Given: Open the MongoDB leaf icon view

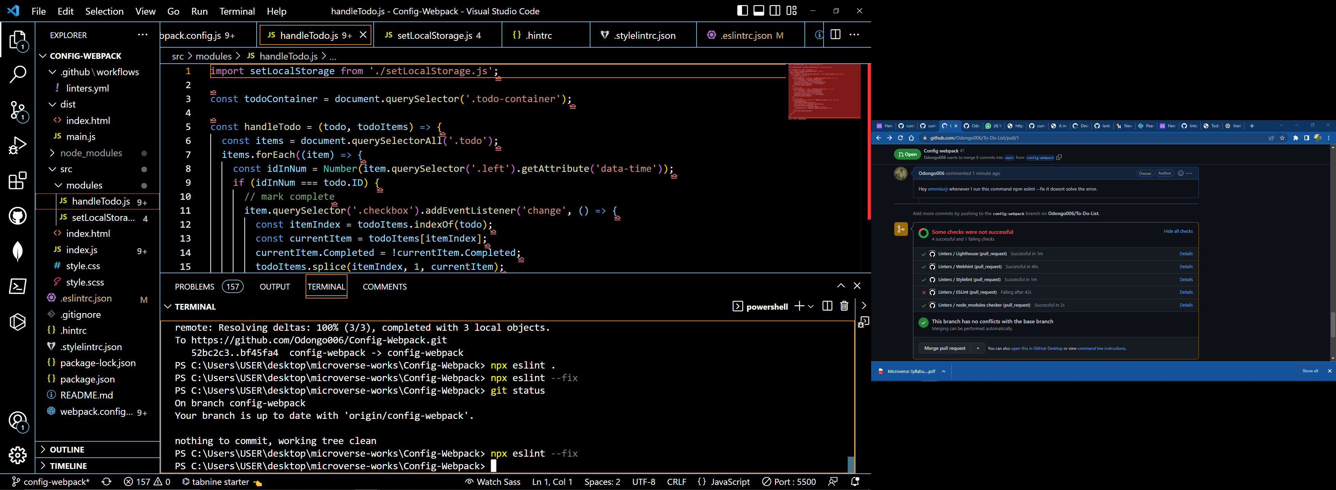Looking at the screenshot, I should [x=18, y=251].
